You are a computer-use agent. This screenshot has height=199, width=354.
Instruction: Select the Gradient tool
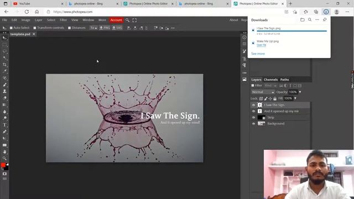[4, 105]
